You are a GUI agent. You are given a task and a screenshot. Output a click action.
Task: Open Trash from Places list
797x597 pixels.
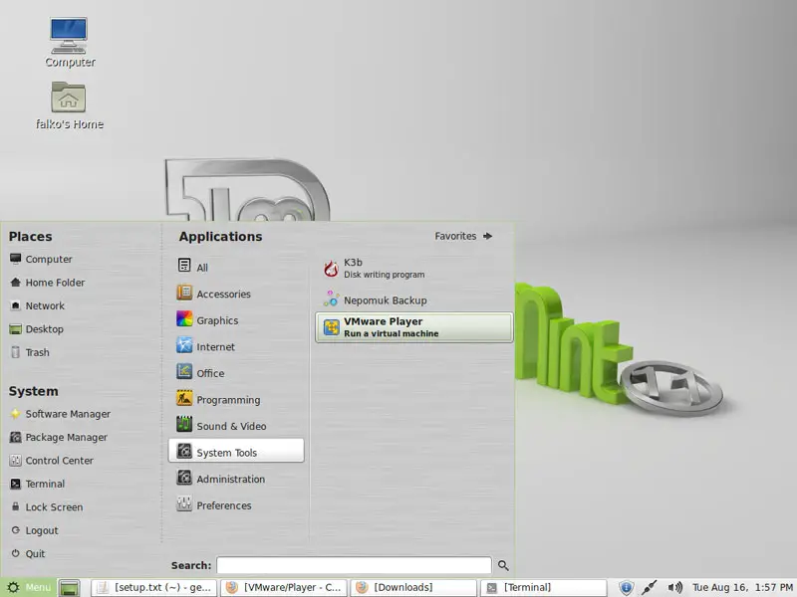coord(37,352)
